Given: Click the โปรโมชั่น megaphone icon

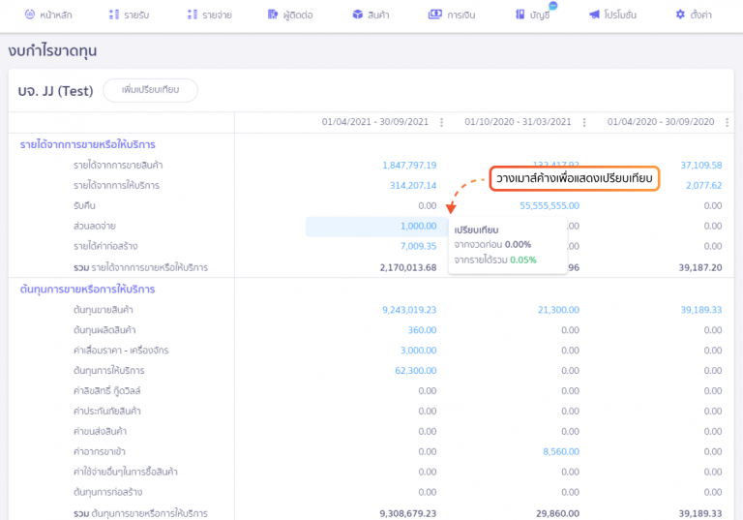Looking at the screenshot, I should 594,15.
